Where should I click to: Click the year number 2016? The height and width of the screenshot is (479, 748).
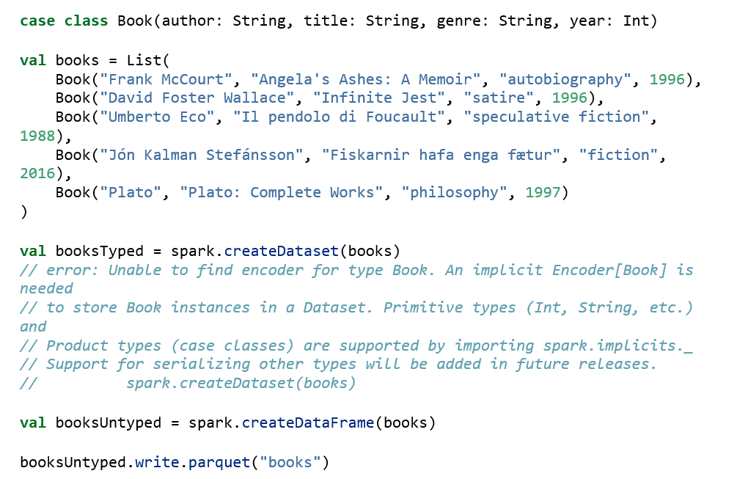click(x=37, y=174)
